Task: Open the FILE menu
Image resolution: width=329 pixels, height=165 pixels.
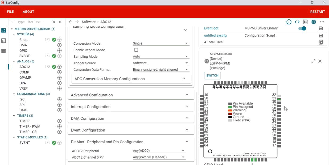Action: (10, 12)
